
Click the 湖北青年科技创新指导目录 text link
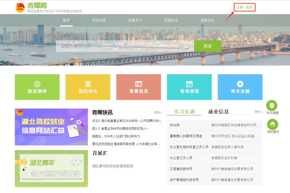(x=113, y=166)
